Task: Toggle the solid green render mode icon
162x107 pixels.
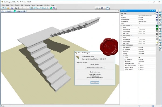Action: [x=157, y=26]
